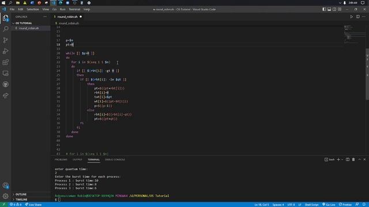Expand the TIMELINE section
Viewport: 369px width, 207px height.
[x=21, y=200]
